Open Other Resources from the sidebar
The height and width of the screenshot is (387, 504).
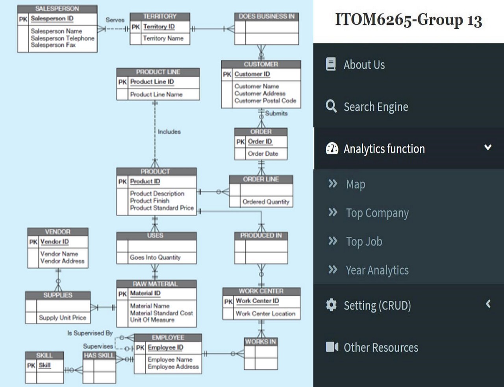[x=381, y=348]
